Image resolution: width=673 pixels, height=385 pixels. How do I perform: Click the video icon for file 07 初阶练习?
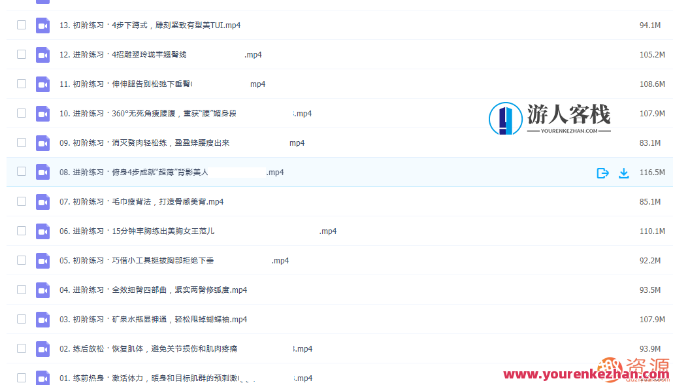tap(42, 202)
